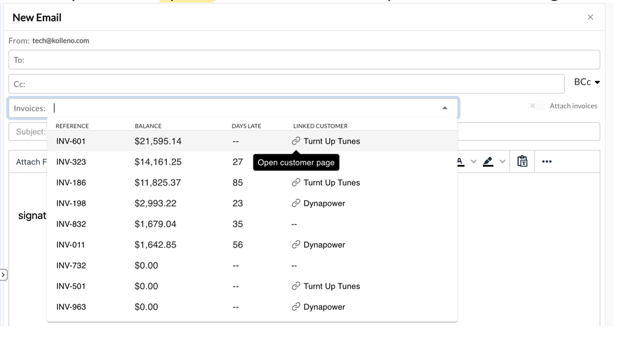Click the Linked Customer column header

(x=321, y=126)
